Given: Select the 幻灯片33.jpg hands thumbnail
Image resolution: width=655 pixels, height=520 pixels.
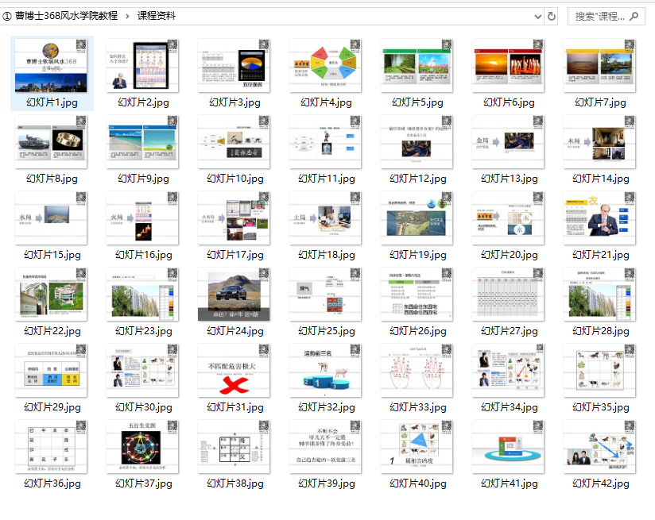Looking at the screenshot, I should coord(417,371).
